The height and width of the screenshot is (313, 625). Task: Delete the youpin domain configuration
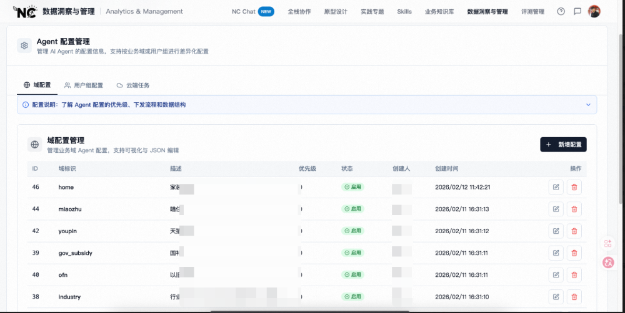574,231
